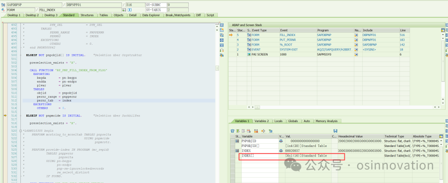Click PNPOBJID change-value pencil icon
Viewport: 448px width, 183px height.
pyautogui.click(x=281, y=141)
